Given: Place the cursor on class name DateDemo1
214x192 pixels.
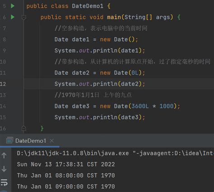Looking at the screenshot, I should [x=88, y=6].
